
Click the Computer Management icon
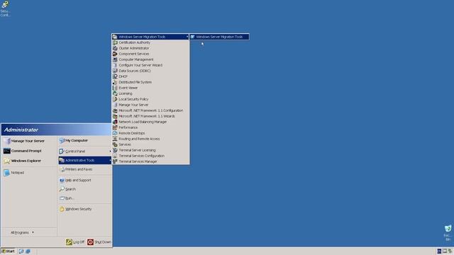coord(115,59)
